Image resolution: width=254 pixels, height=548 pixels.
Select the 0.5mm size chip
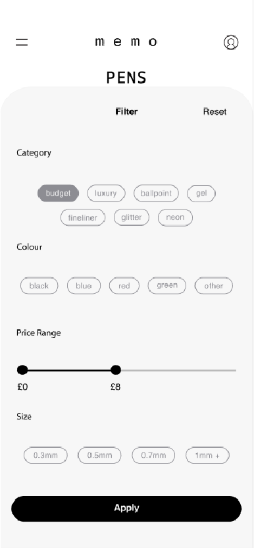tap(99, 455)
